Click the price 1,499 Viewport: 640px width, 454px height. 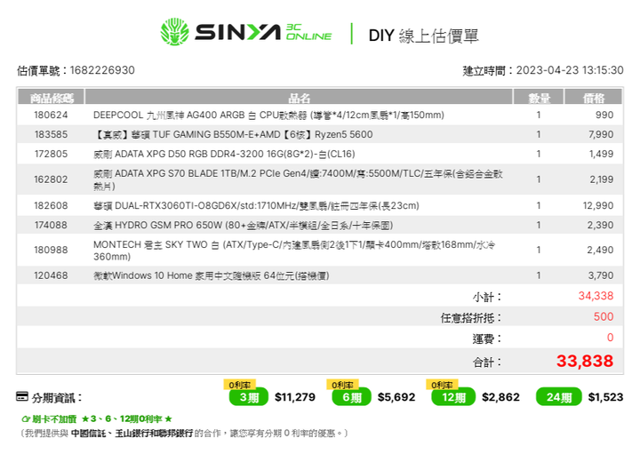(601, 154)
